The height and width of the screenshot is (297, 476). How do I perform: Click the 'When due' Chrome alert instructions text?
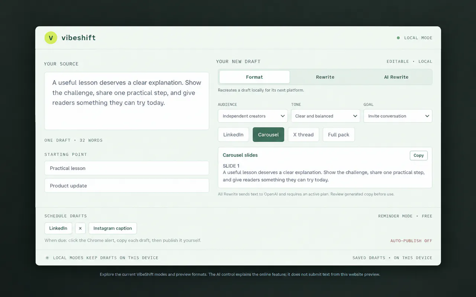pos(123,241)
